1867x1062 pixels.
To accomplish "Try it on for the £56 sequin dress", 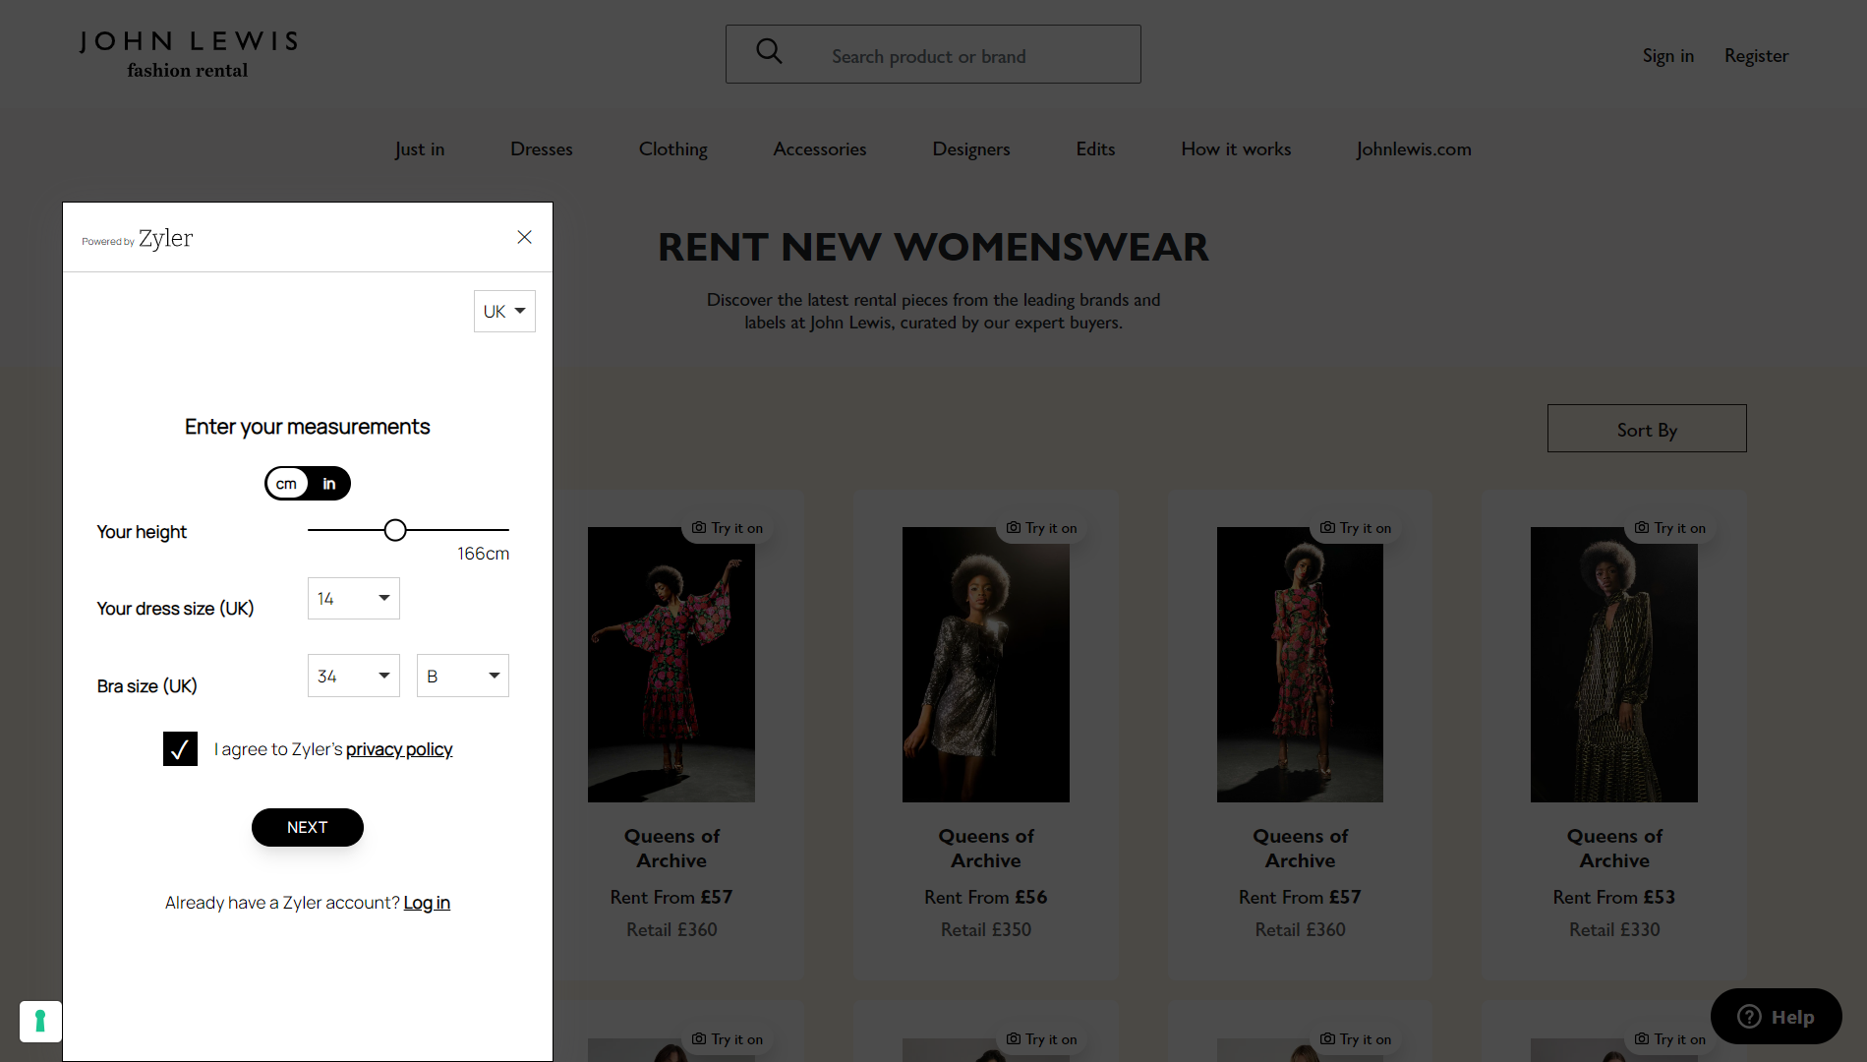I will pos(1041,528).
